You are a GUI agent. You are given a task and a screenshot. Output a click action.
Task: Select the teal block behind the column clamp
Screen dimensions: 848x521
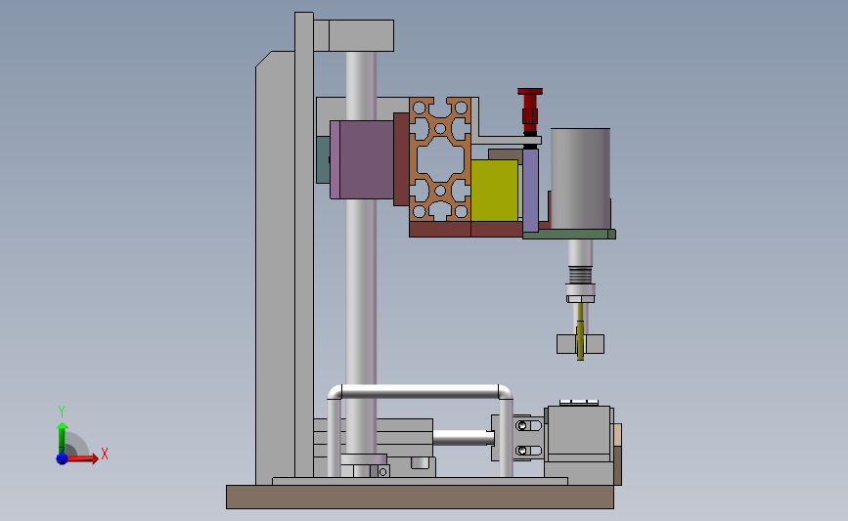(323, 159)
